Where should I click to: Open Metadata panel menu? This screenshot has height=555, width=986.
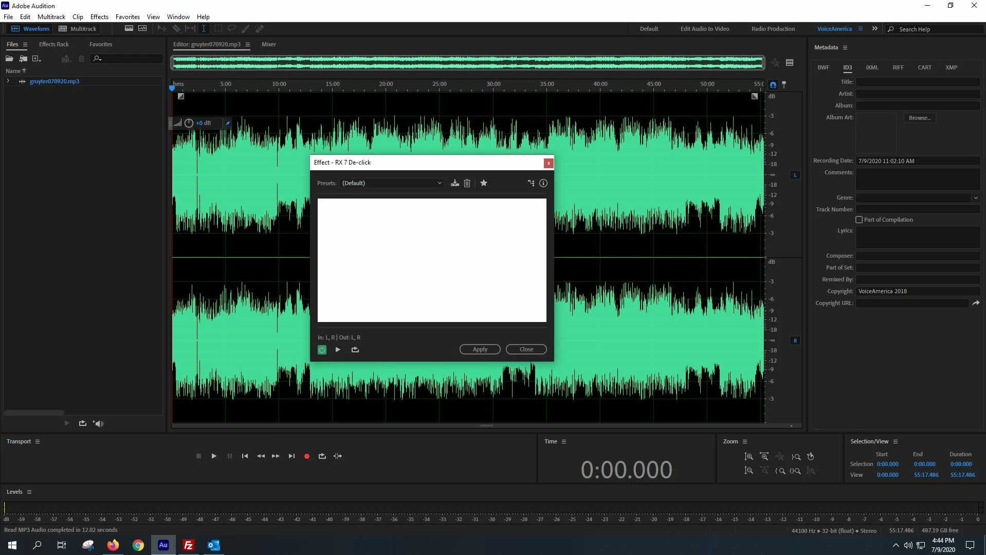click(845, 47)
